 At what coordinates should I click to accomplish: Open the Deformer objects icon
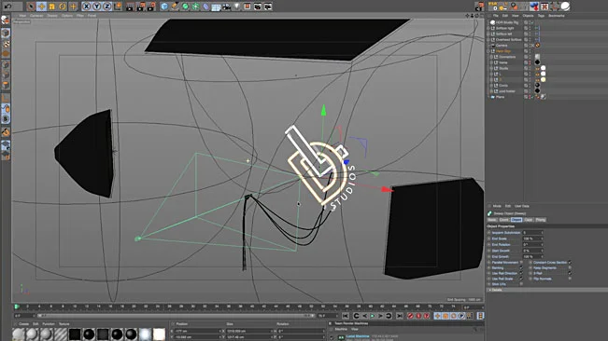205,7
